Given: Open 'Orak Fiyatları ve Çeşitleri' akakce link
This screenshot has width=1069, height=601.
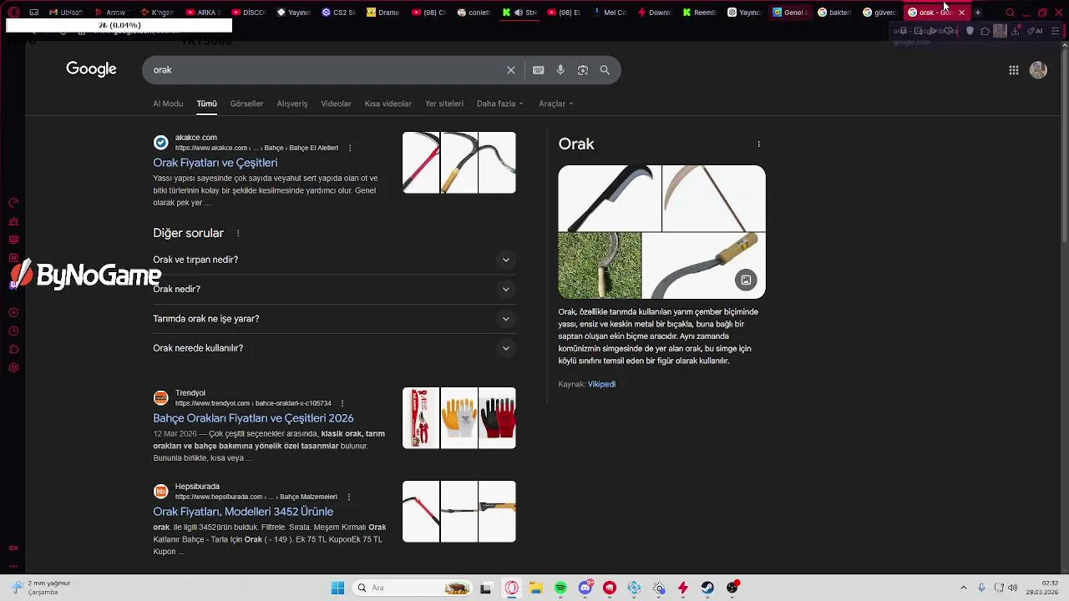Looking at the screenshot, I should [x=215, y=163].
